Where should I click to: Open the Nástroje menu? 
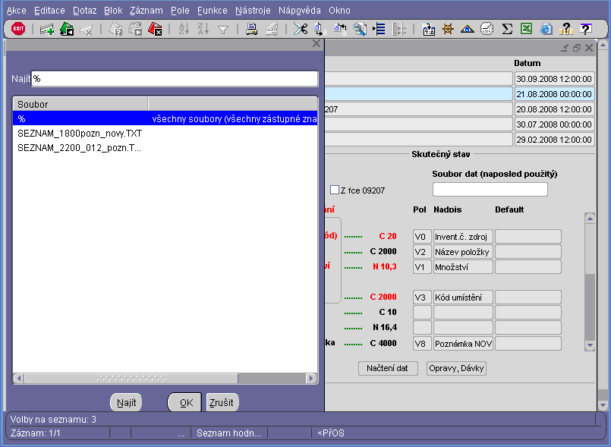pyautogui.click(x=253, y=11)
